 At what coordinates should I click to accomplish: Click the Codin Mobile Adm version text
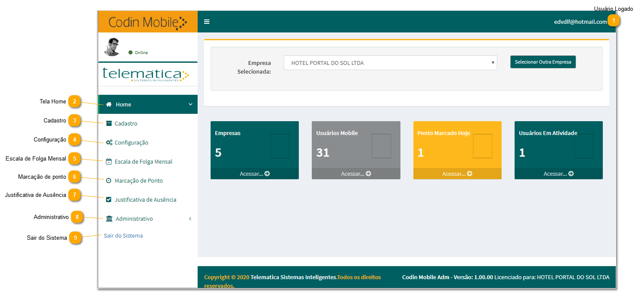(448, 277)
